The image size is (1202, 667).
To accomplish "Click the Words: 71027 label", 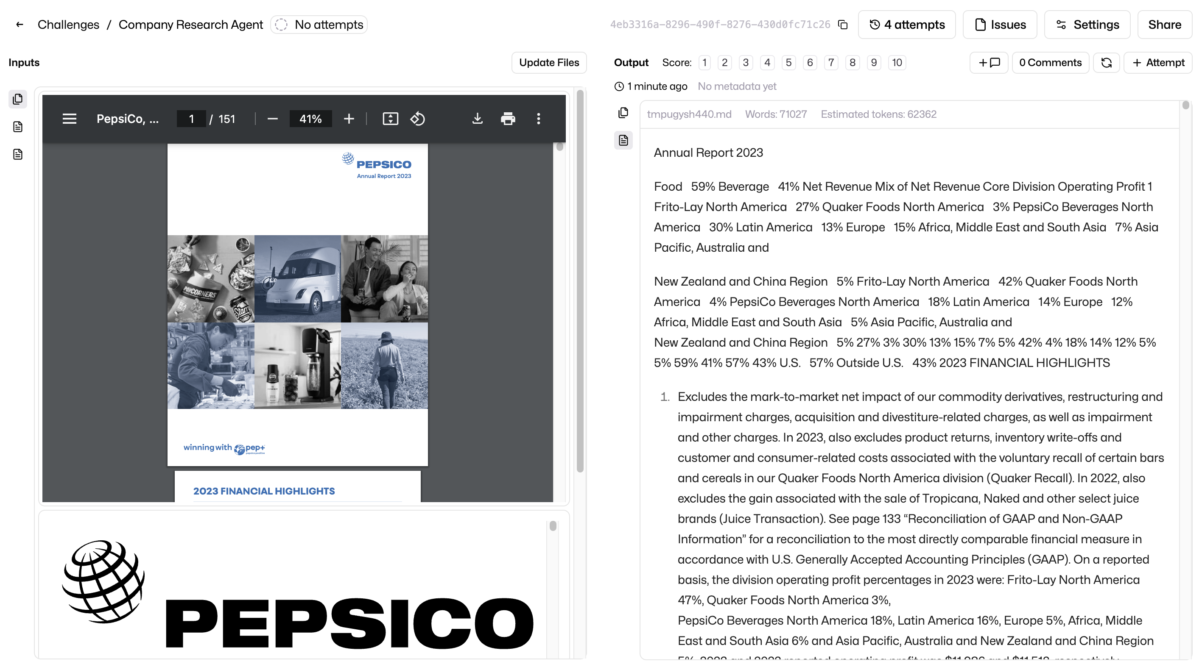I will pyautogui.click(x=776, y=114).
